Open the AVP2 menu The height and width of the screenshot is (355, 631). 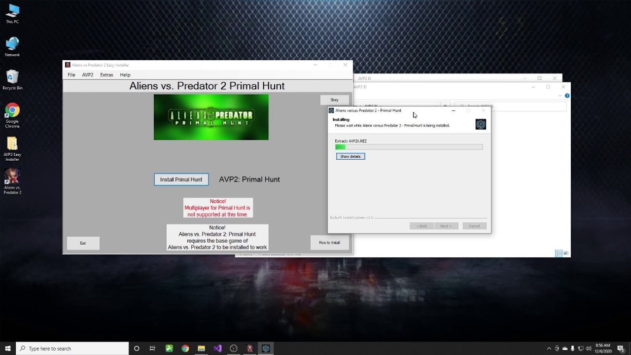coord(88,75)
